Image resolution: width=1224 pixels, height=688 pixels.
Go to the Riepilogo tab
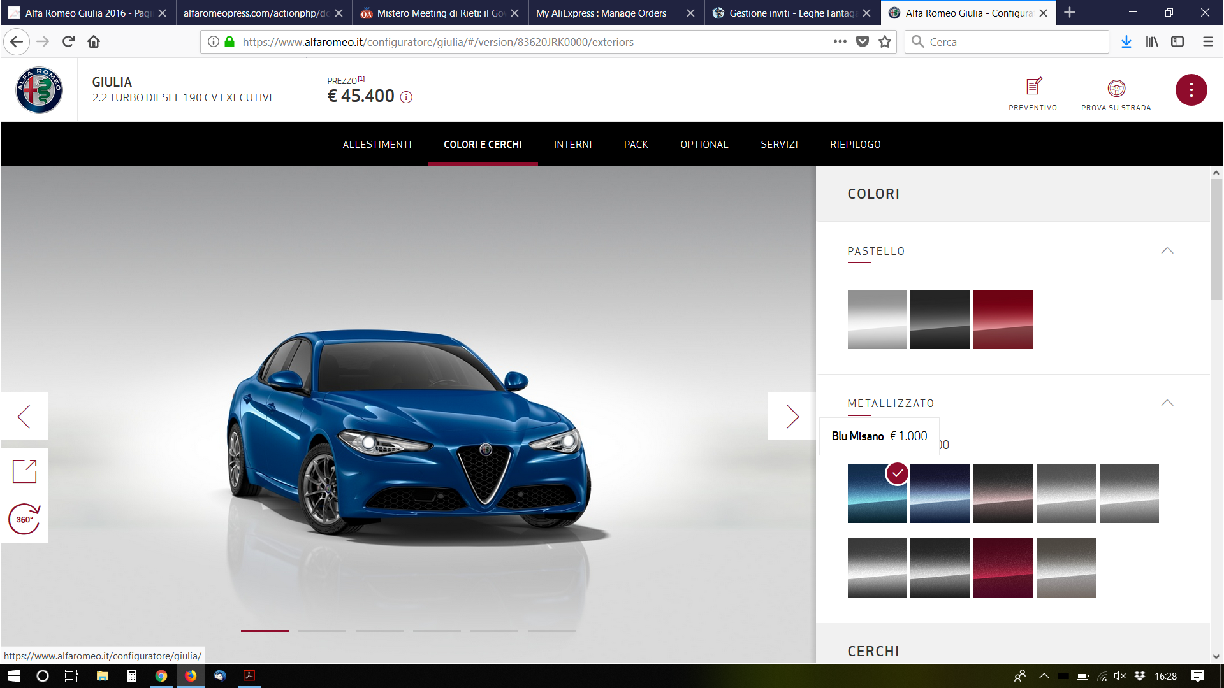point(855,145)
